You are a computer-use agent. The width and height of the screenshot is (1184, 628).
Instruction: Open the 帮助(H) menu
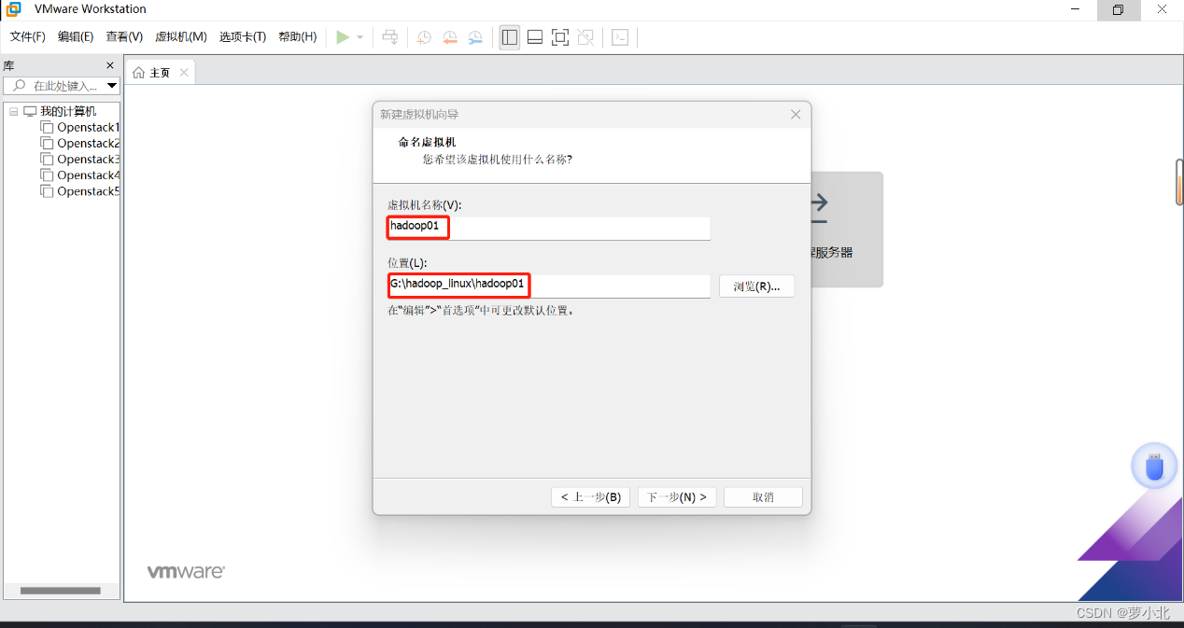click(298, 37)
